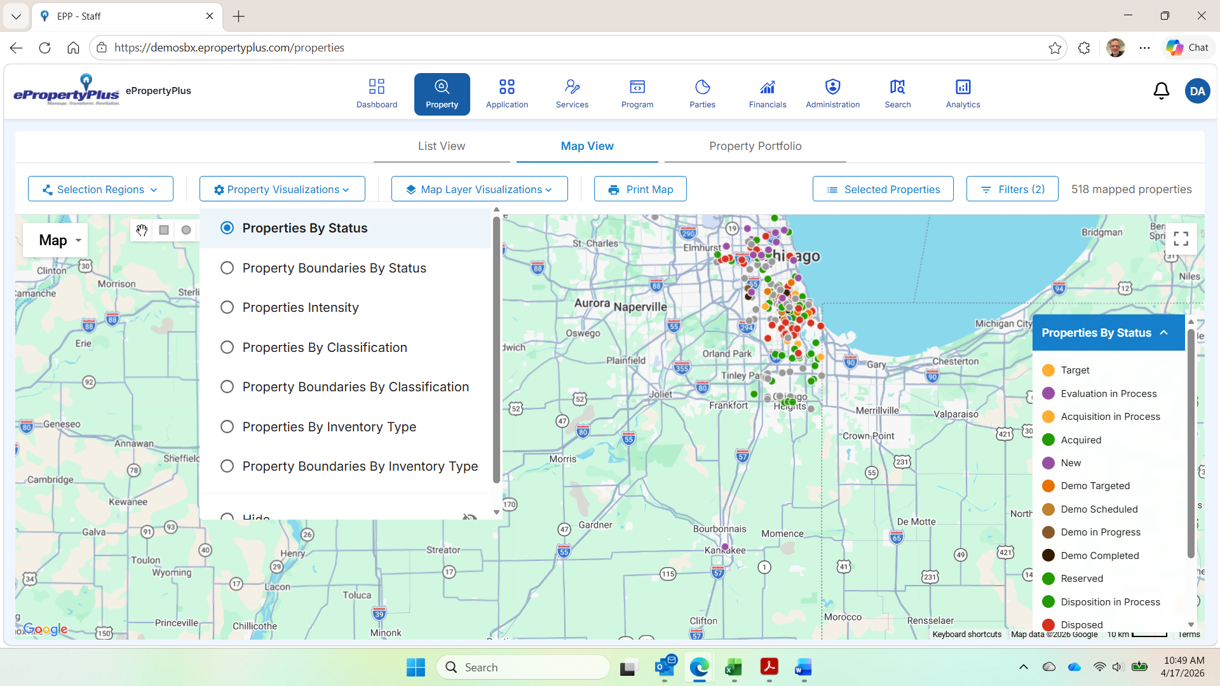
Task: Open the Property Portfolio tab
Action: click(755, 146)
